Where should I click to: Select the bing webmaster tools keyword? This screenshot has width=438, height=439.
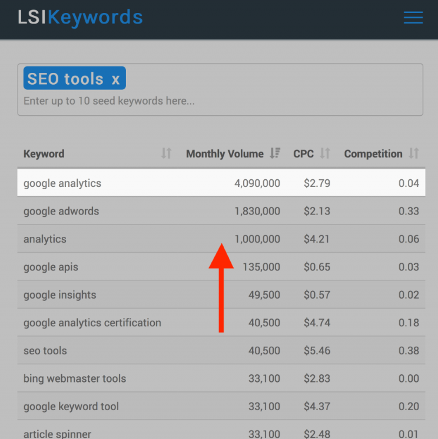pos(75,378)
